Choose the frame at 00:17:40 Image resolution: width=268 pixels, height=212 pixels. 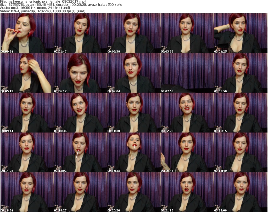click(x=241, y=152)
